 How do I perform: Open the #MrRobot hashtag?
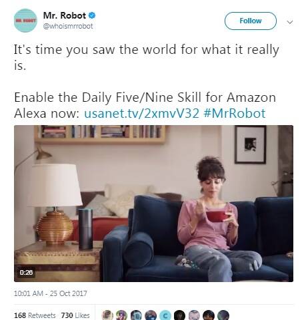tap(234, 113)
